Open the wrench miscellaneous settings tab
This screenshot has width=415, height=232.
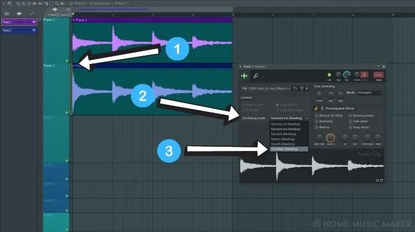[x=256, y=76]
